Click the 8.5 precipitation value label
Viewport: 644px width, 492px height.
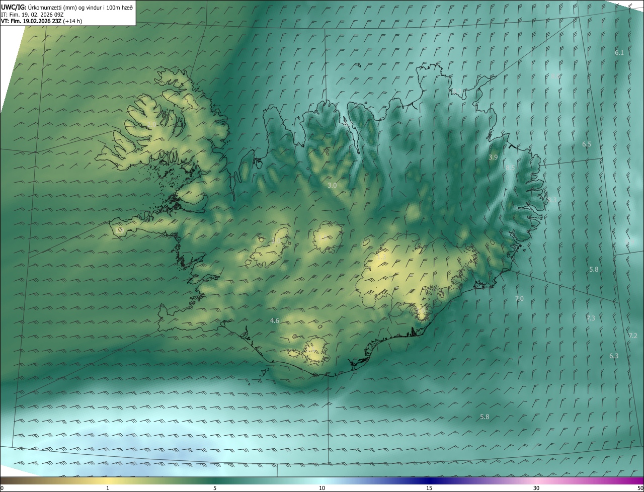coord(510,168)
